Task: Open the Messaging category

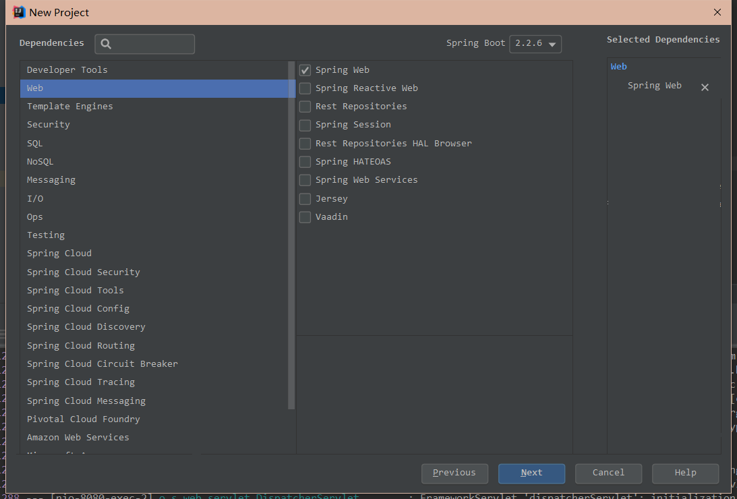Action: [154, 181]
